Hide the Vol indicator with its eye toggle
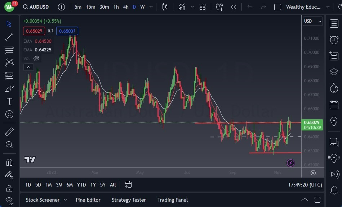Viewport: 342px width, 207px height. pyautogui.click(x=36, y=58)
